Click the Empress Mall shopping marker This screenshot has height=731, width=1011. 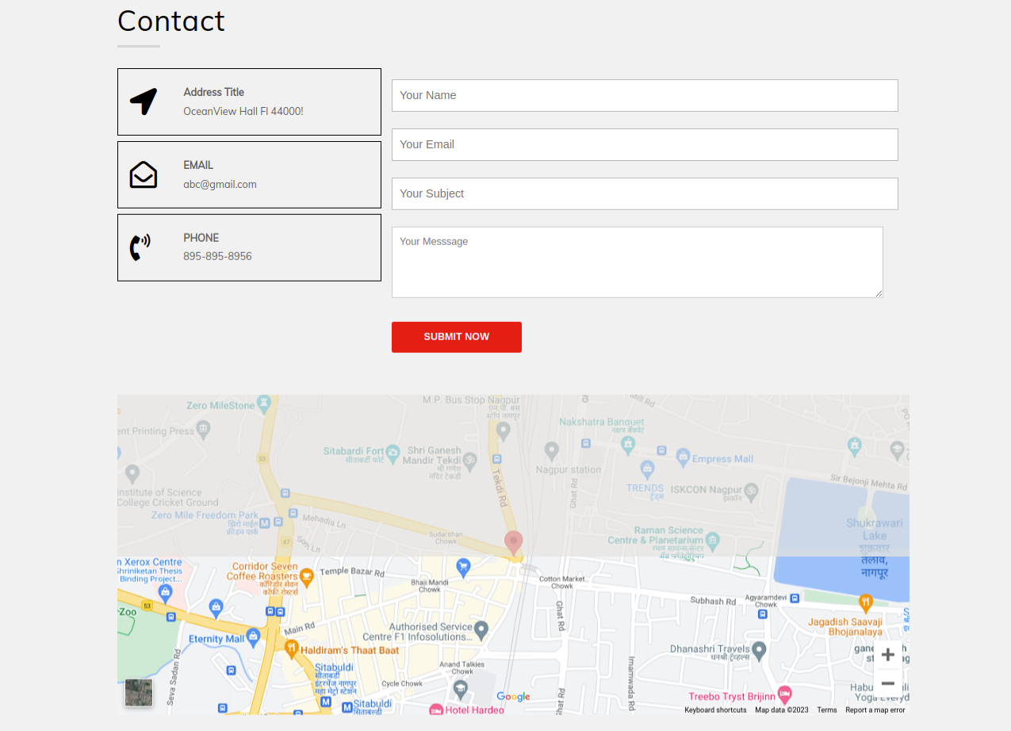pyautogui.click(x=683, y=457)
